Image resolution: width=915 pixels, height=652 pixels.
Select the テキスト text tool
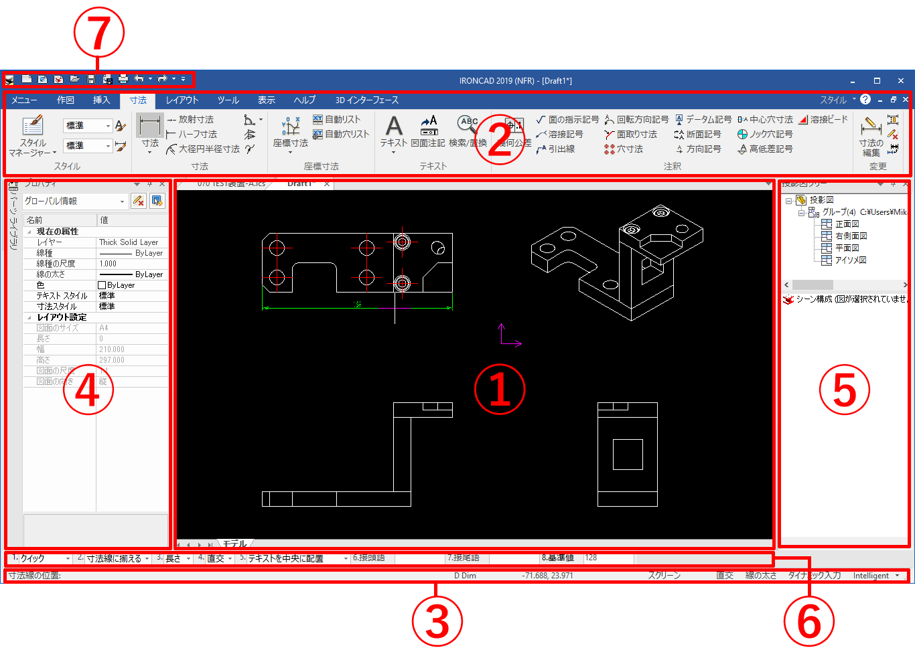[x=394, y=131]
